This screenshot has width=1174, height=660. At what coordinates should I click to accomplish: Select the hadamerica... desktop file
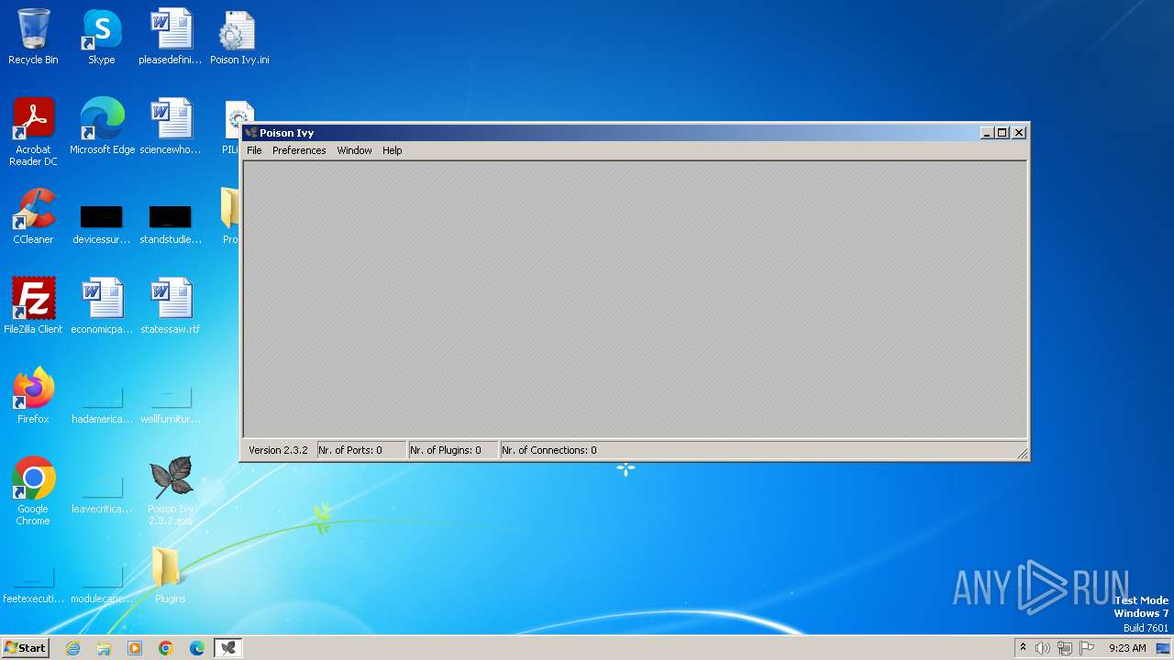coord(102,403)
